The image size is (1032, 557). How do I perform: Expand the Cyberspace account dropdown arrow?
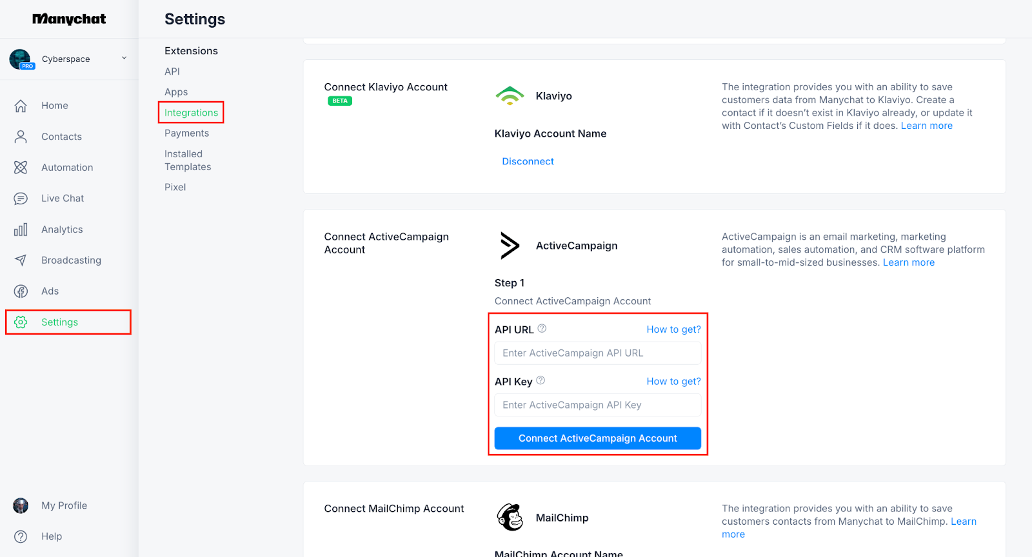(x=124, y=58)
